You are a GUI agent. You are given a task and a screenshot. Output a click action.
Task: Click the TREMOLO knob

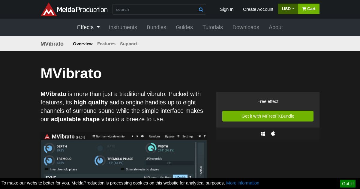pyautogui.click(x=49, y=160)
